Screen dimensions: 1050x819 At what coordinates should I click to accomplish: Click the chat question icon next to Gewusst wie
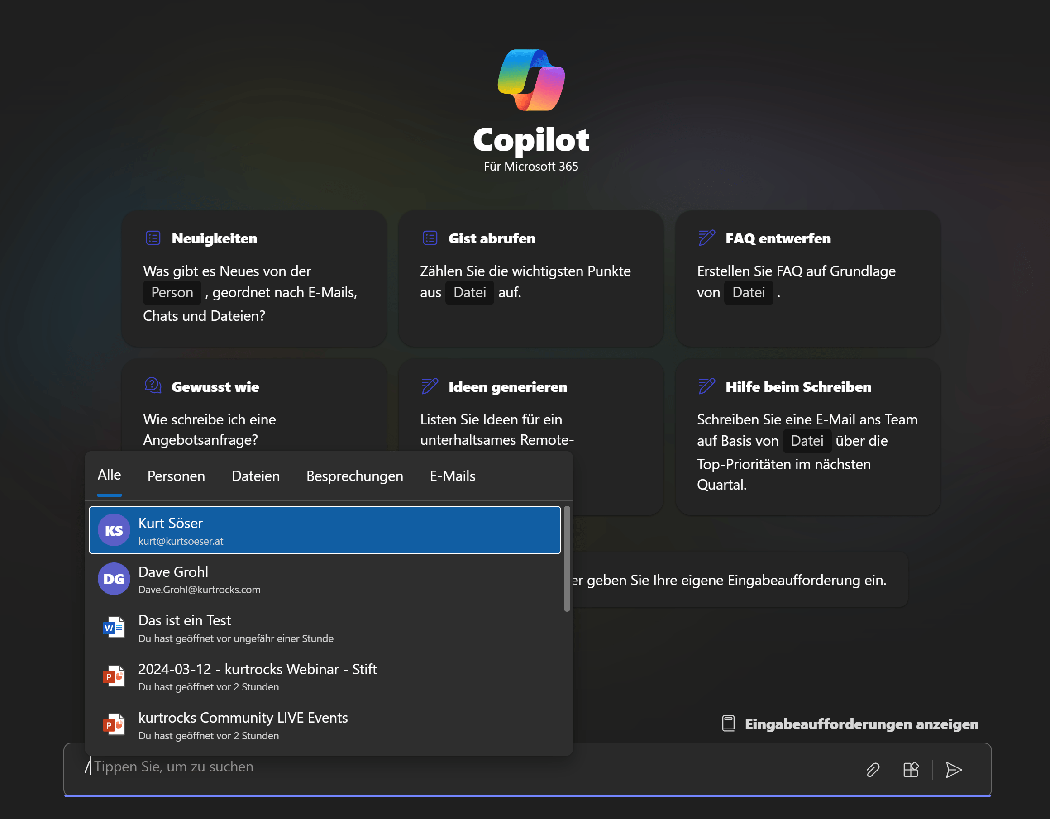click(153, 386)
